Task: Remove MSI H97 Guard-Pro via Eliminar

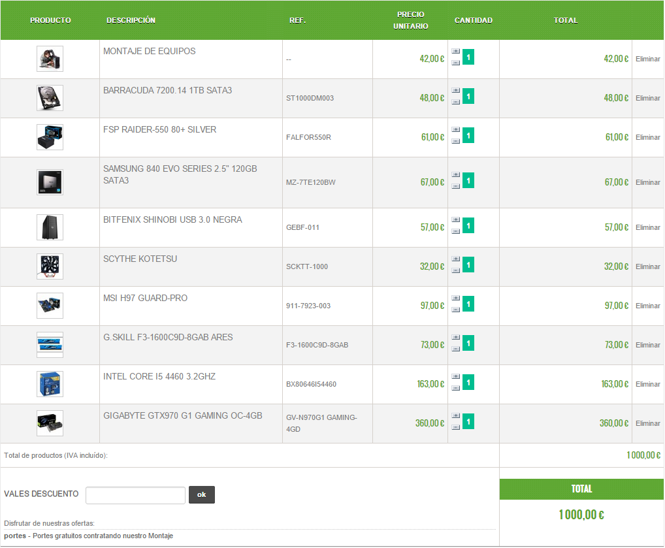Action: point(647,306)
